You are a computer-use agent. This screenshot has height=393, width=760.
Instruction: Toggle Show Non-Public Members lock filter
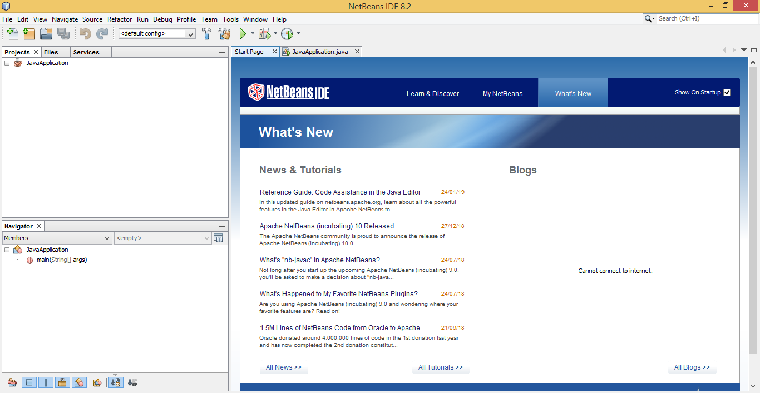coord(63,382)
